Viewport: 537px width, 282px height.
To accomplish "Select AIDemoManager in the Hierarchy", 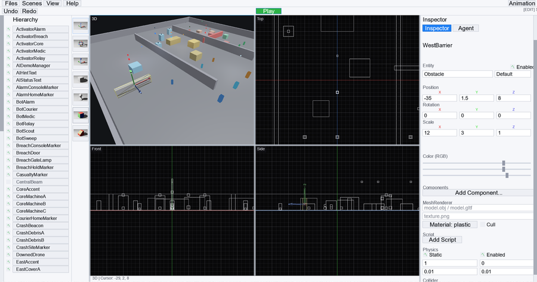I will (x=41, y=66).
